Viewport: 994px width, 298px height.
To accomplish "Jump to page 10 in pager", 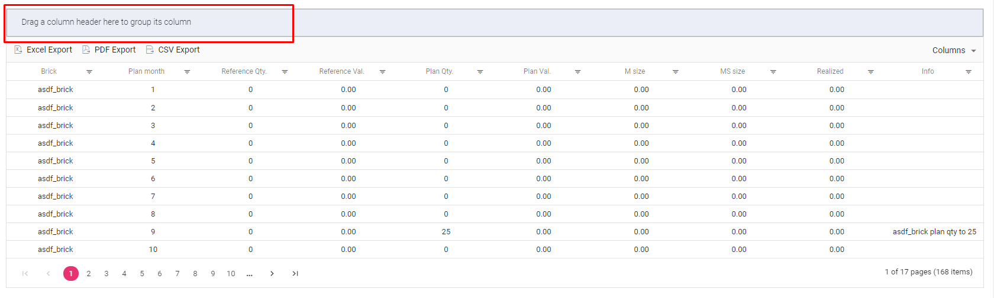I will [231, 274].
